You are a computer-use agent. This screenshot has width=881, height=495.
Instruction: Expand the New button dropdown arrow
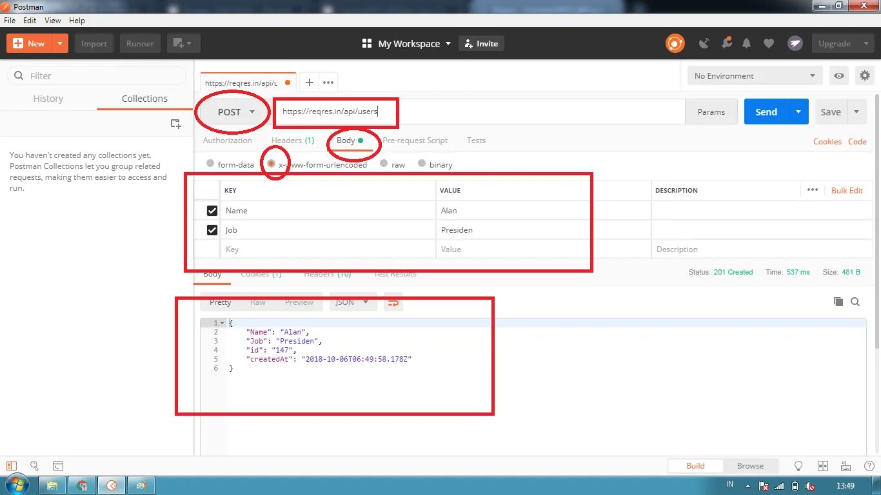coord(60,44)
